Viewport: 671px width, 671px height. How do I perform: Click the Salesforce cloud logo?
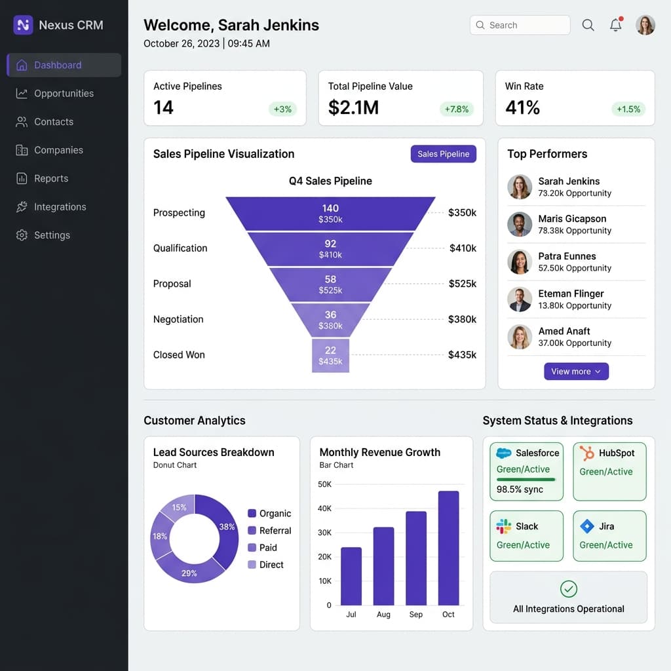click(504, 453)
